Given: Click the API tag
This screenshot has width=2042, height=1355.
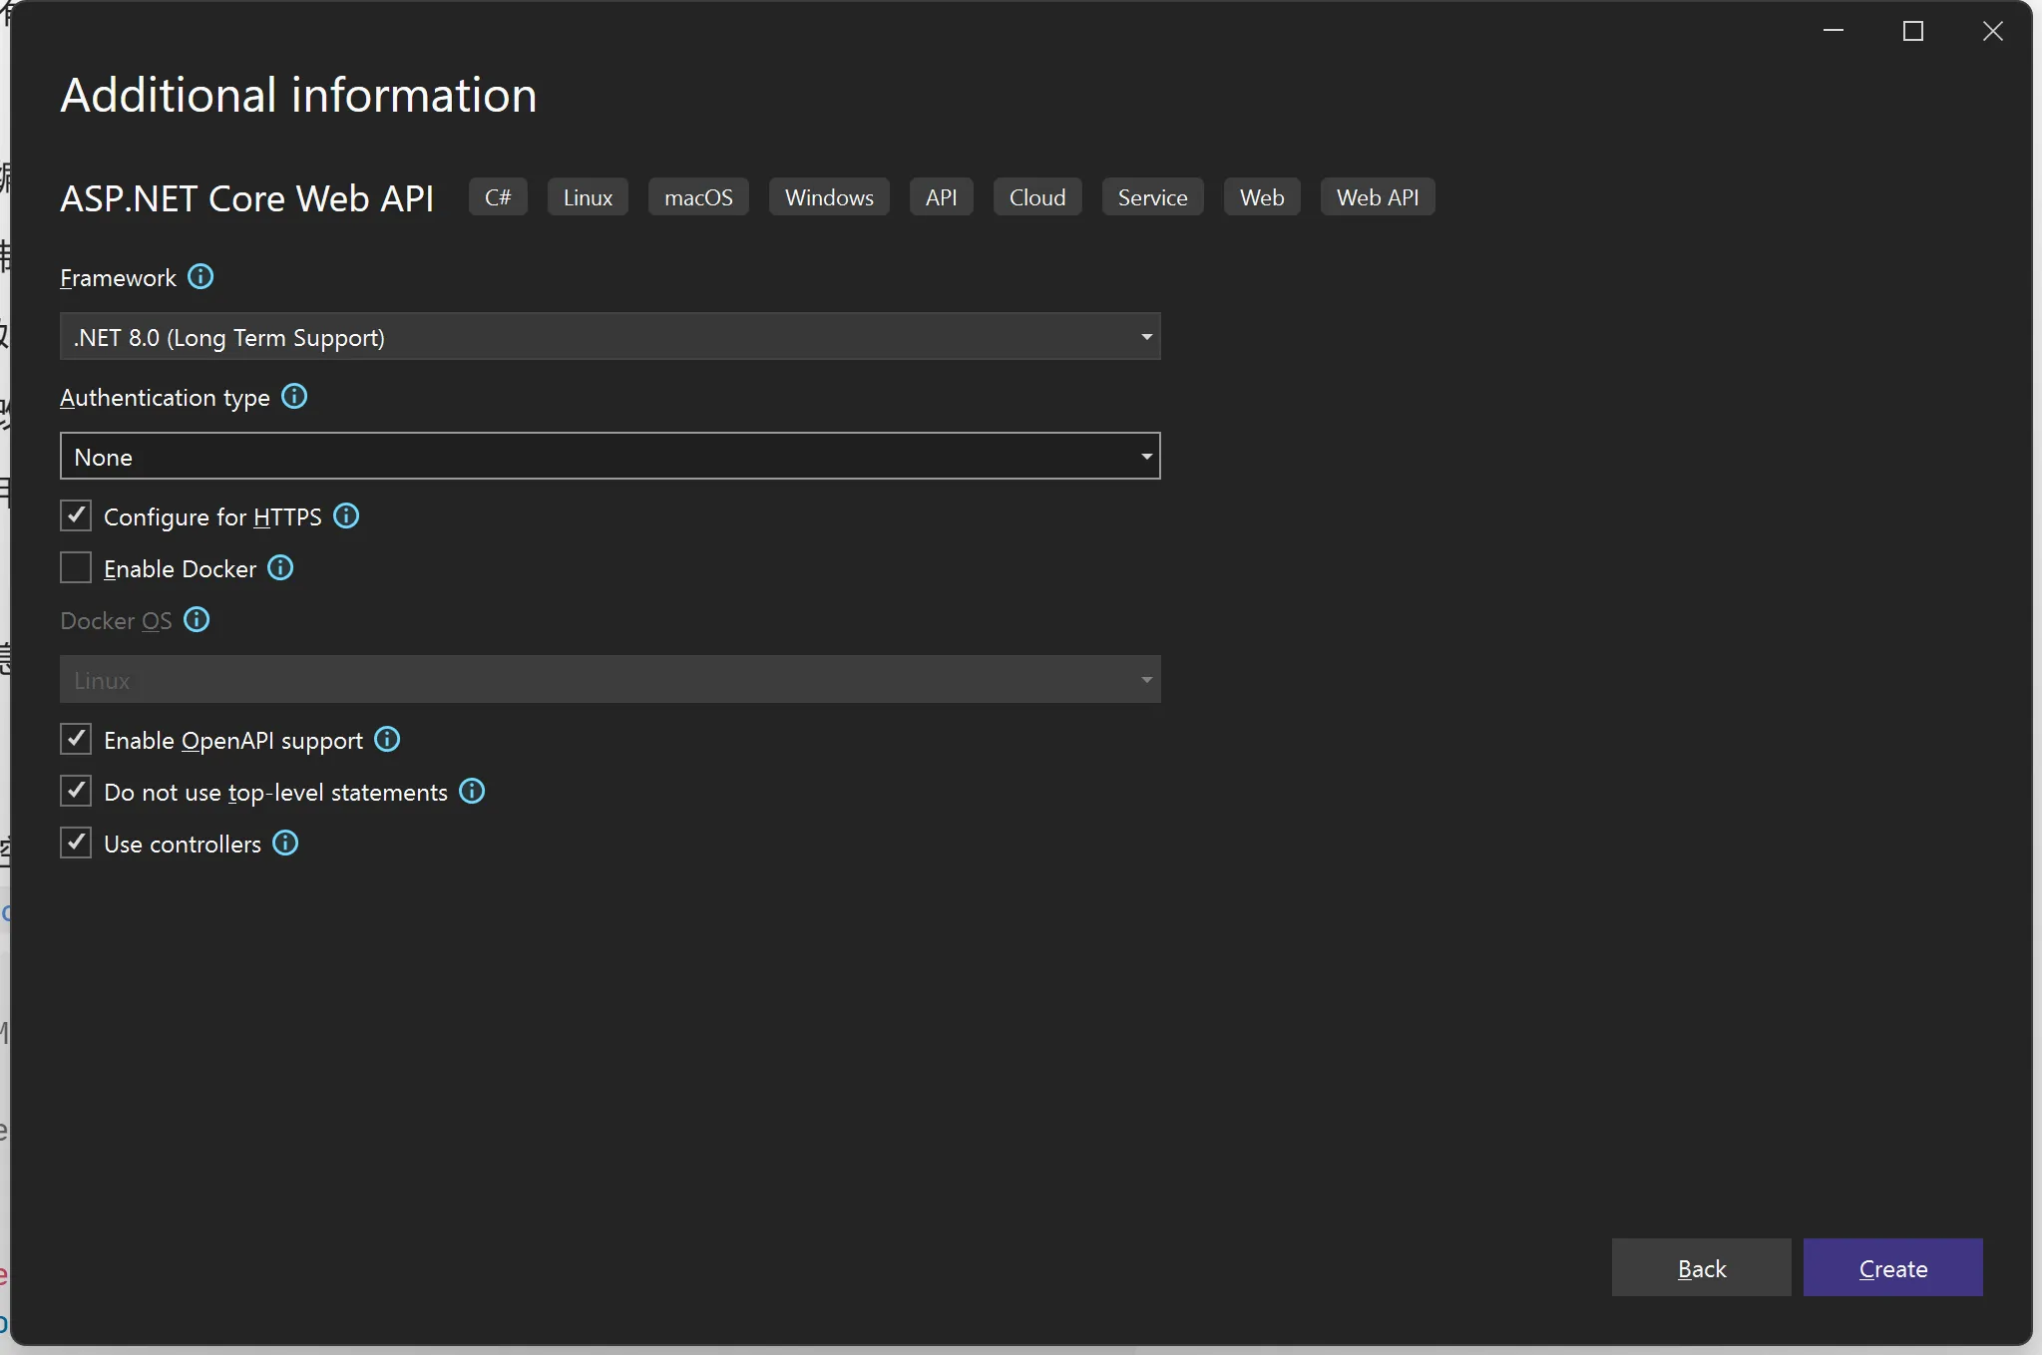Looking at the screenshot, I should click(x=941, y=196).
